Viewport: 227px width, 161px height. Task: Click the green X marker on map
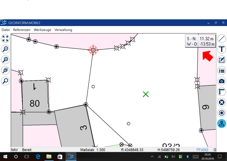click(146, 94)
